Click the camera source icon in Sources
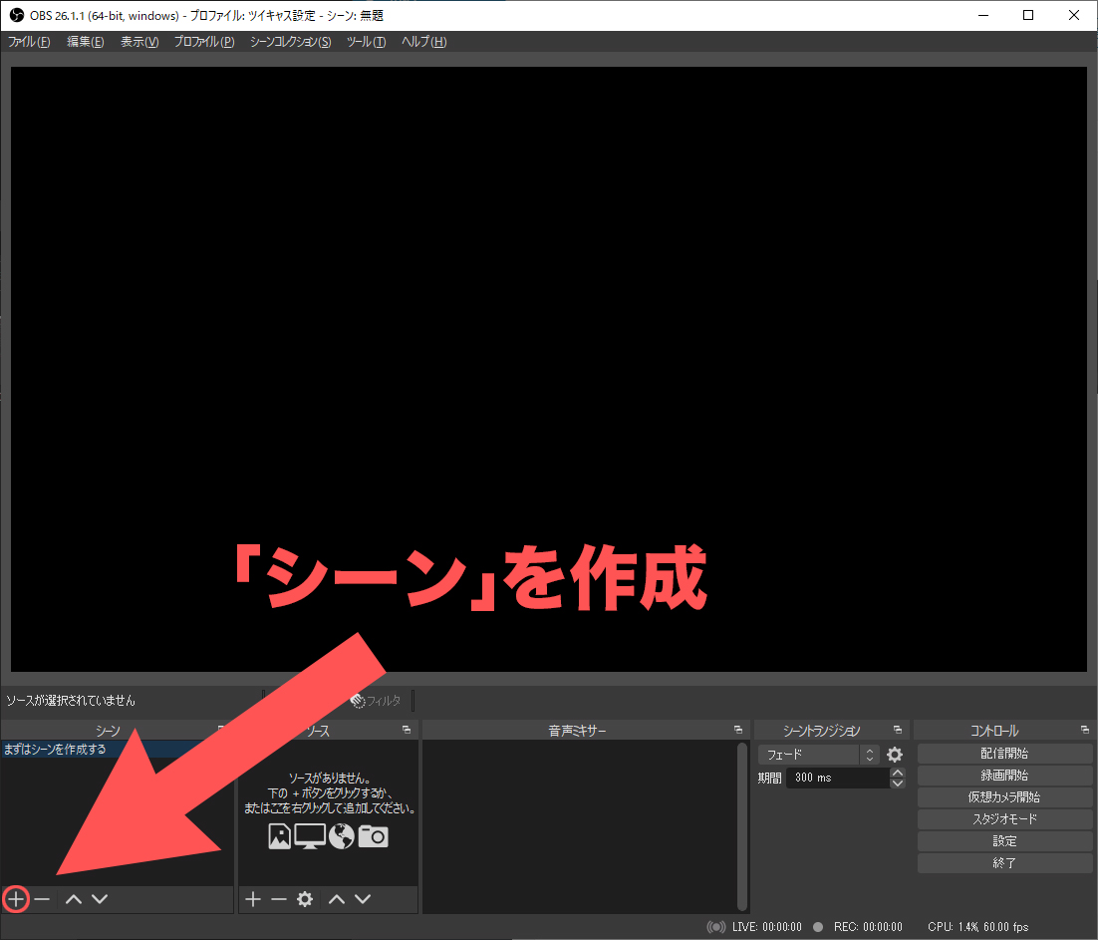The image size is (1098, 940). 373,836
